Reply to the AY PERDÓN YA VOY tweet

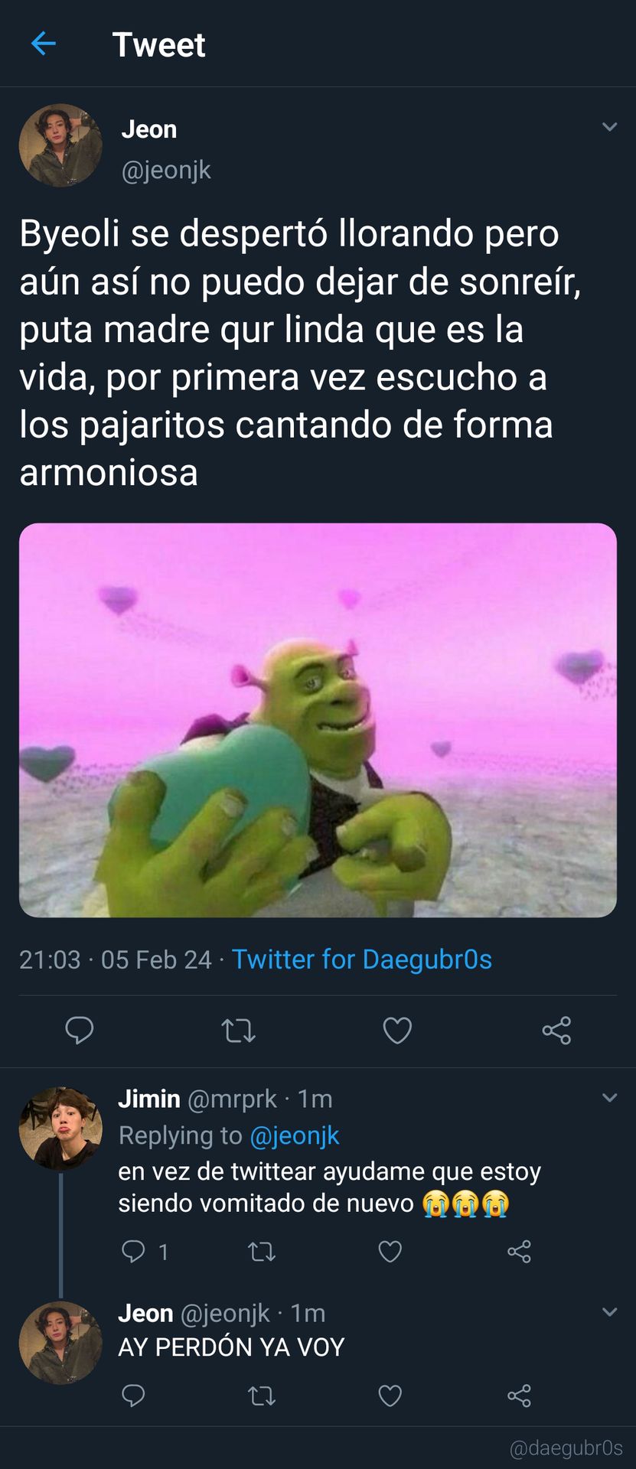[x=133, y=1396]
